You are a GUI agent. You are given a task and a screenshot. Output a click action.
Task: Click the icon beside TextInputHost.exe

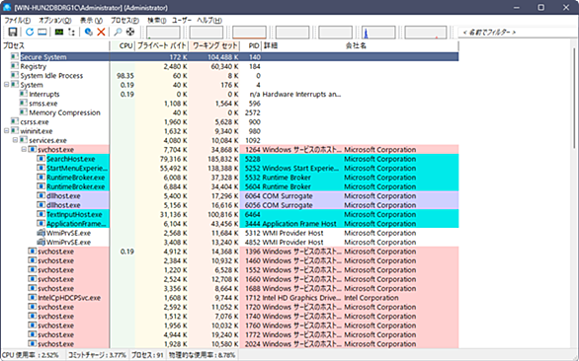click(41, 214)
